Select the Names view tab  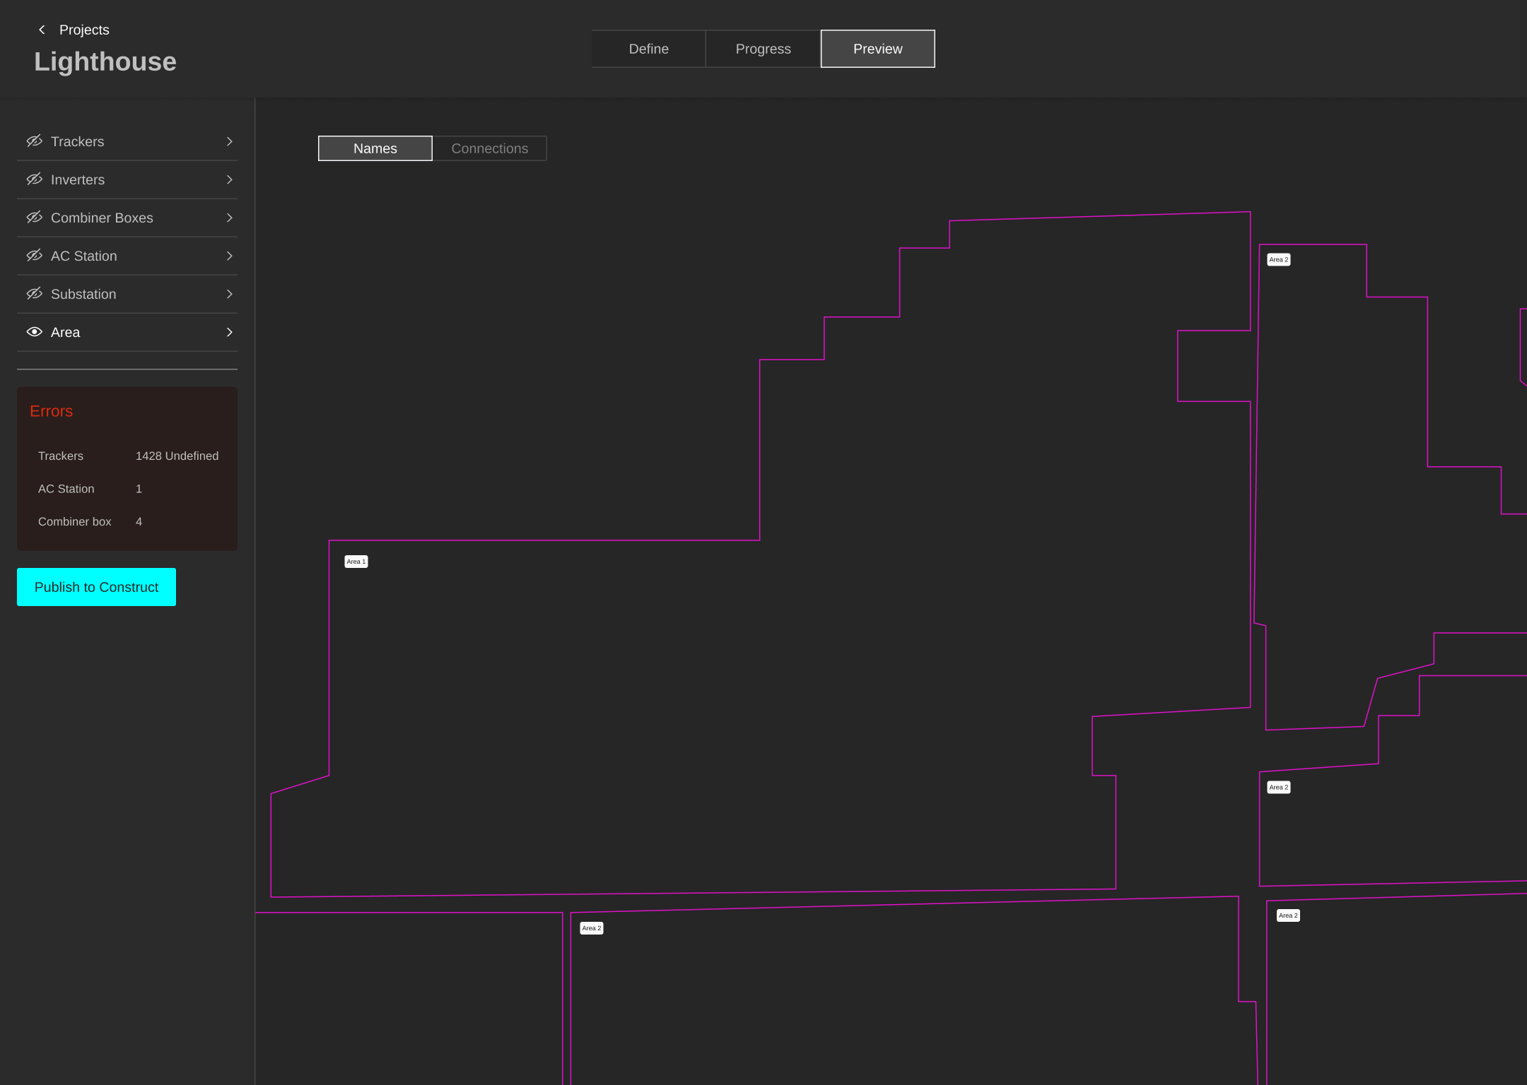pyautogui.click(x=375, y=148)
